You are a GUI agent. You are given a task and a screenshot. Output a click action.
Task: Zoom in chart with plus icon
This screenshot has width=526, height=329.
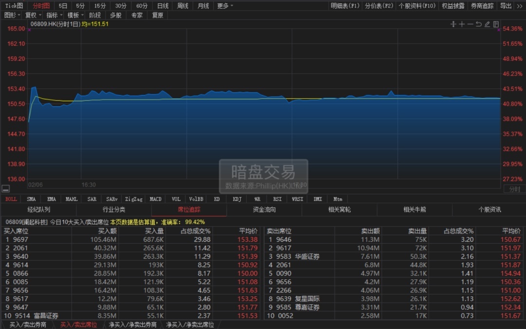pos(462,24)
